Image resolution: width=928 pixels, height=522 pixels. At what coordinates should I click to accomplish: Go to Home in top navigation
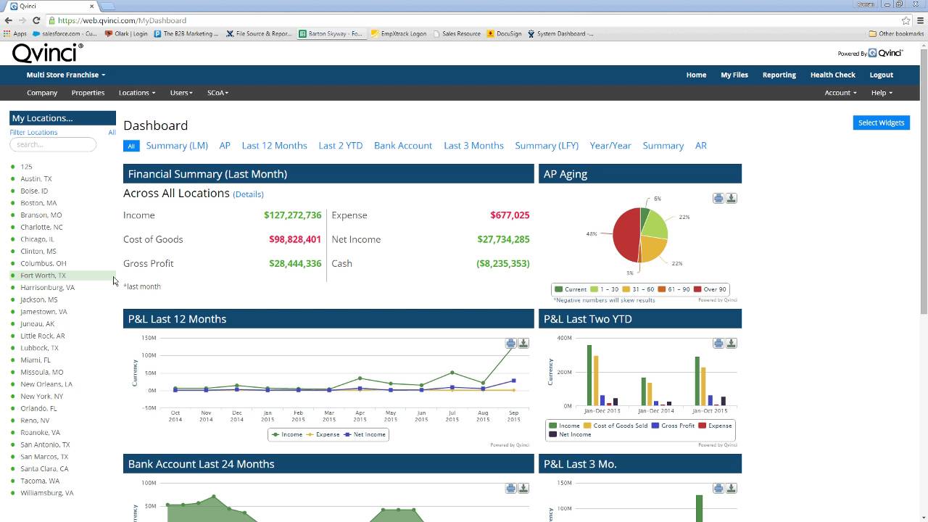(x=696, y=75)
